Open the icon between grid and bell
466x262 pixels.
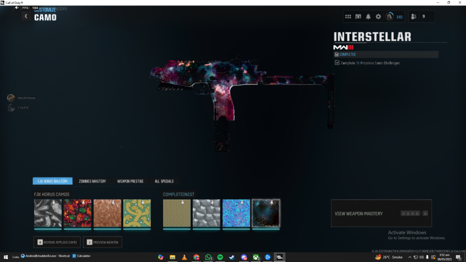click(x=358, y=17)
